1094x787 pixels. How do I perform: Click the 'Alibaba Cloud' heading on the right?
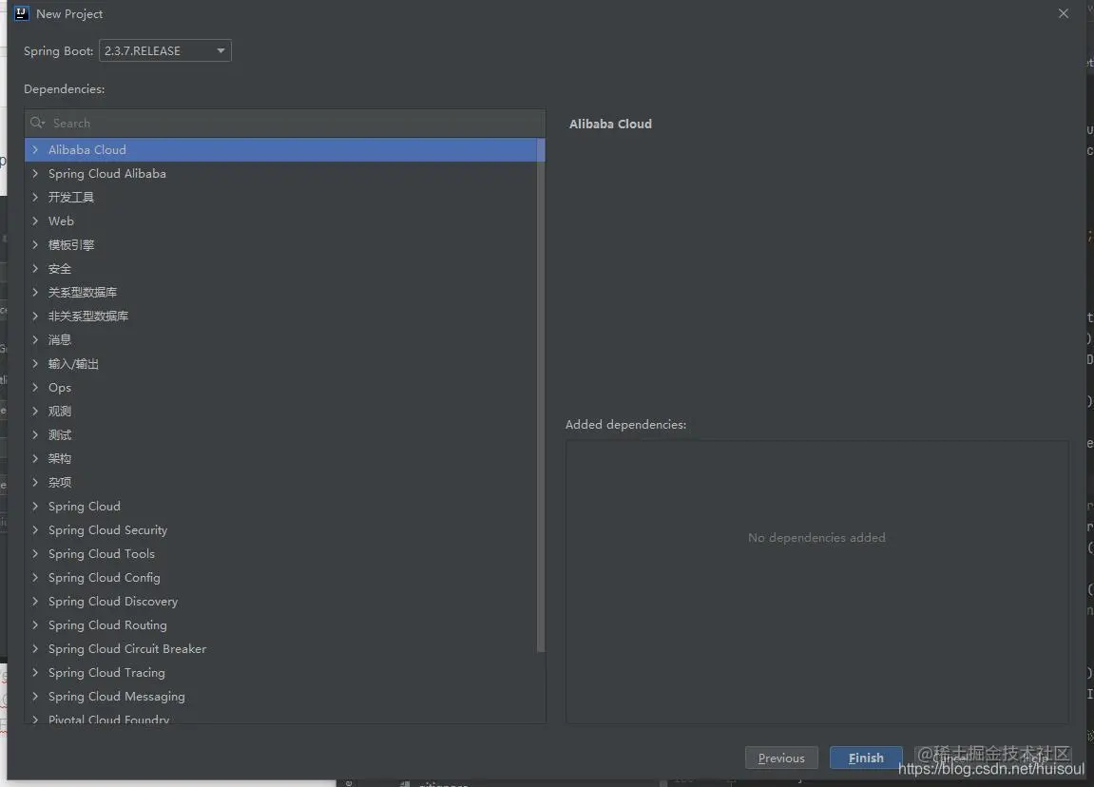click(x=610, y=124)
